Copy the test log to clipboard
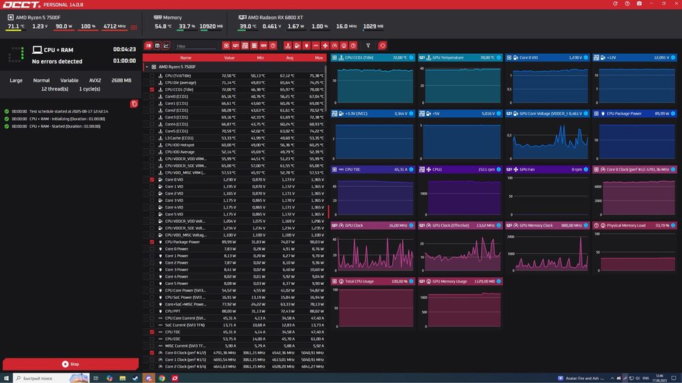 (x=134, y=104)
